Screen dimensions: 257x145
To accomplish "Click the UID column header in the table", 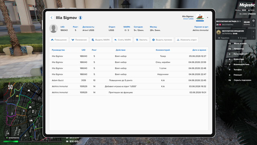I will point(84,50).
